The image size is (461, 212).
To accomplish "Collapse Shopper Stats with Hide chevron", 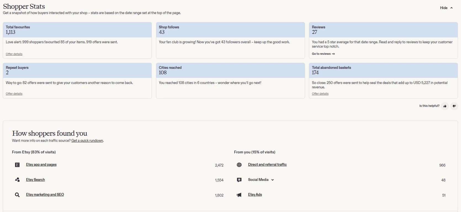I will 446,8.
